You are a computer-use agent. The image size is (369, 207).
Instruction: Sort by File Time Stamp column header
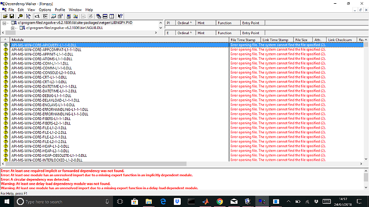(x=245, y=40)
